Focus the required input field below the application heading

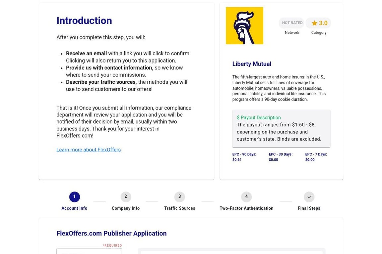pos(89,251)
